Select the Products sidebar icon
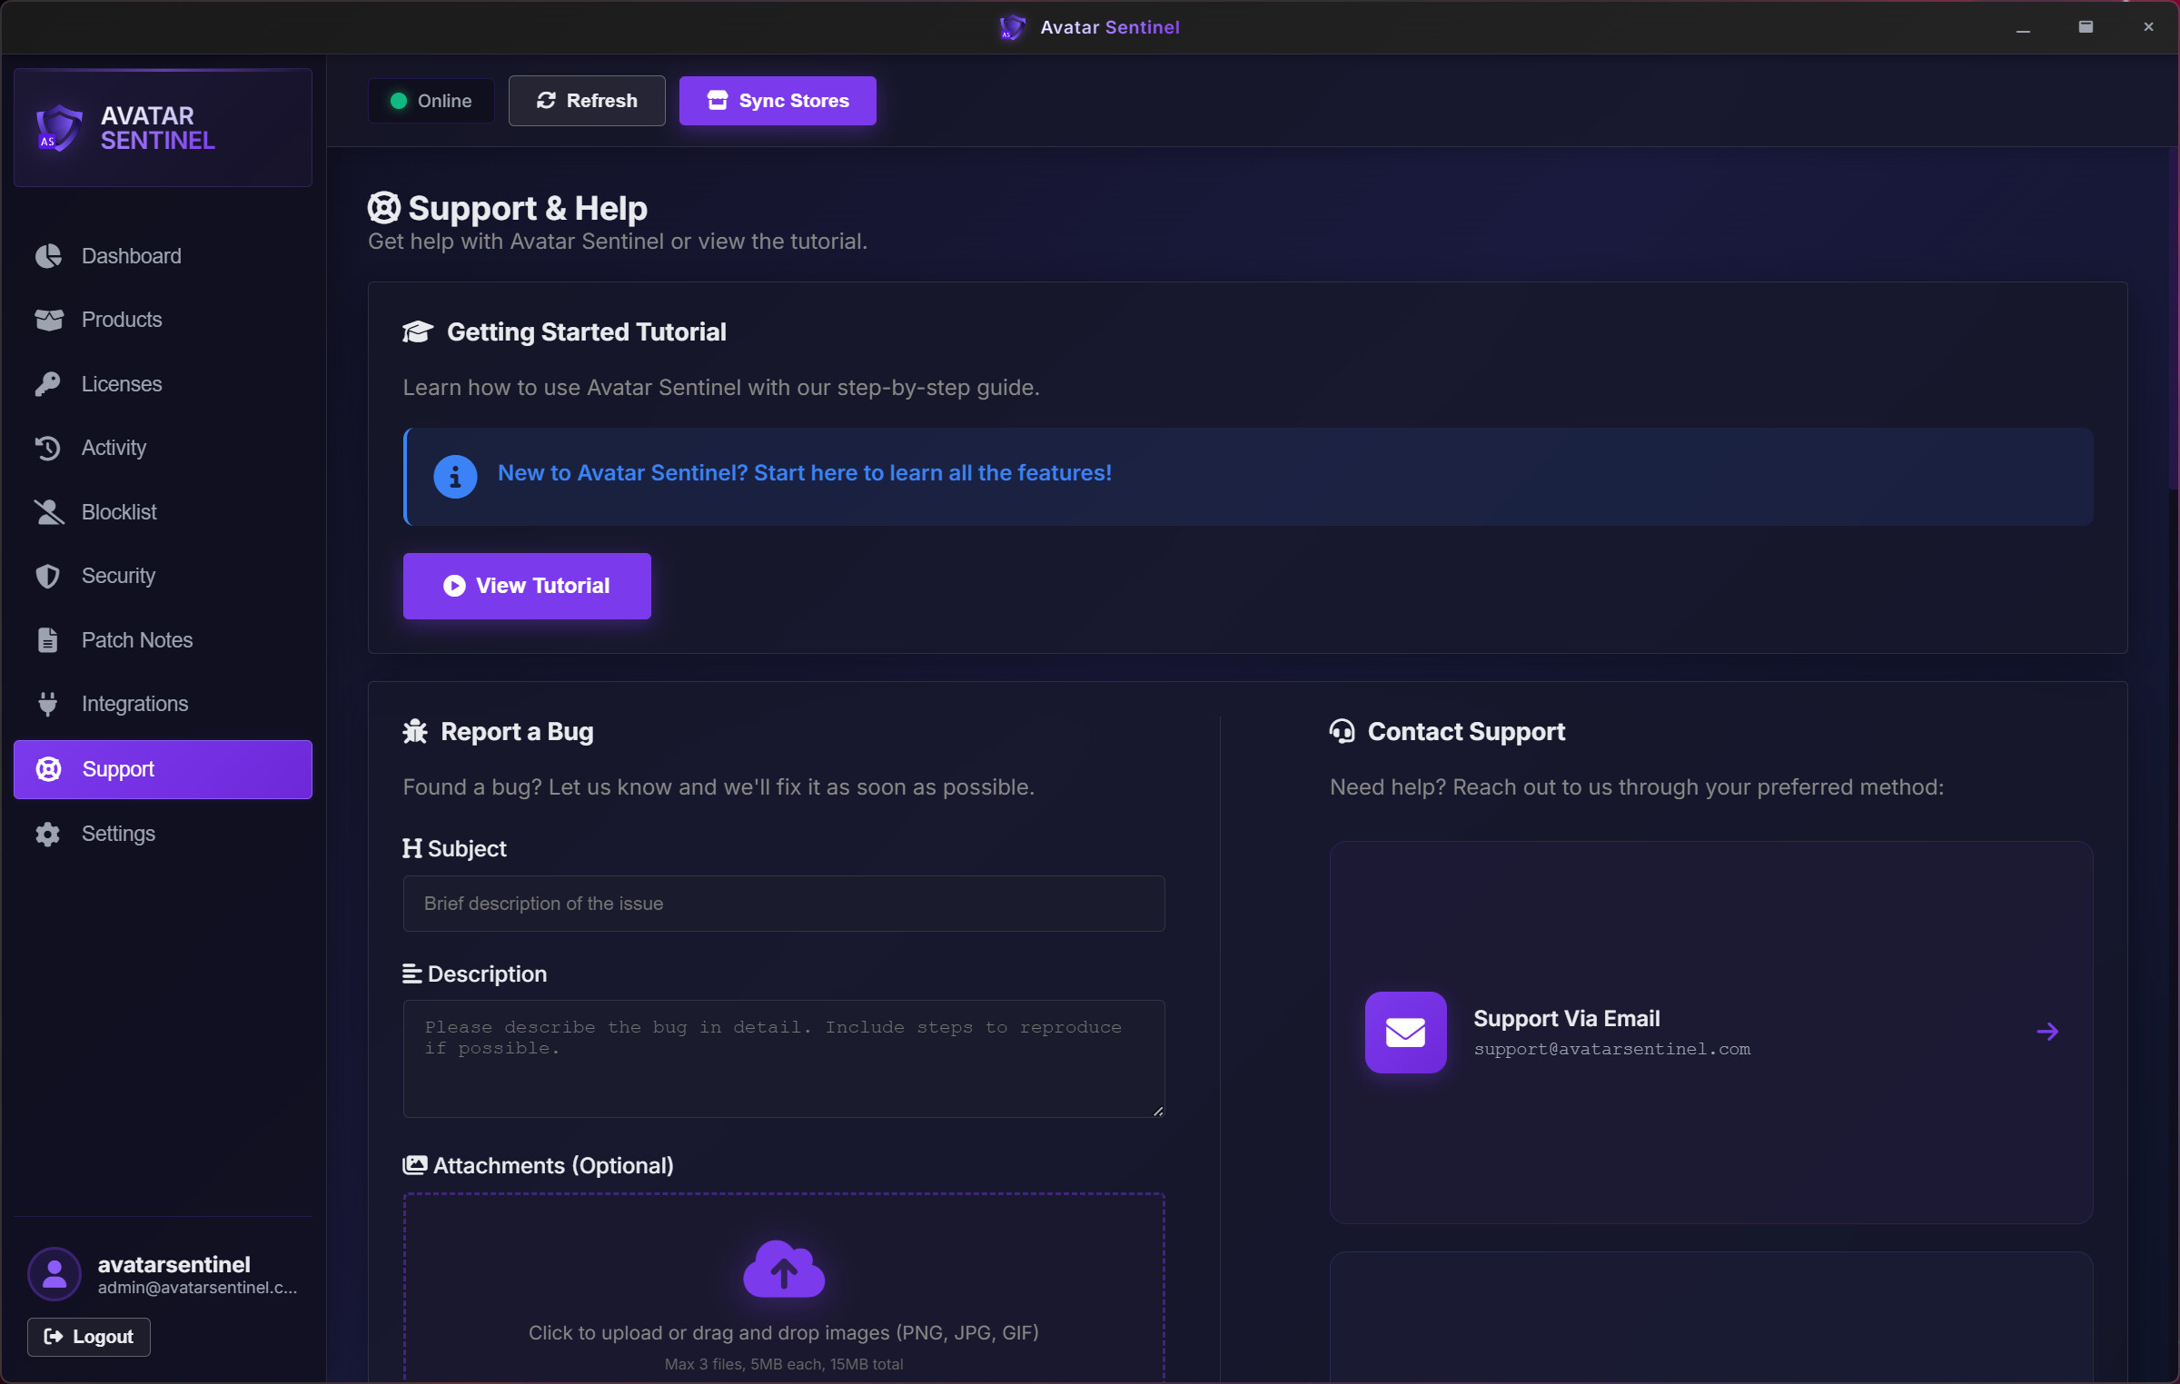The width and height of the screenshot is (2180, 1384). (x=48, y=320)
